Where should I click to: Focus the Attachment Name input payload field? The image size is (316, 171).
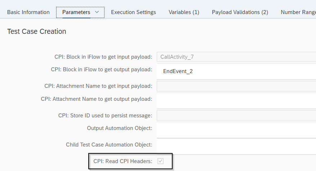click(236, 86)
